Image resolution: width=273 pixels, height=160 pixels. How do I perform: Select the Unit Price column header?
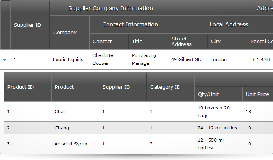[x=258, y=94]
